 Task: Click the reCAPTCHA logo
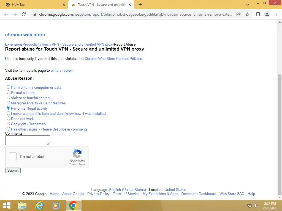[77, 154]
